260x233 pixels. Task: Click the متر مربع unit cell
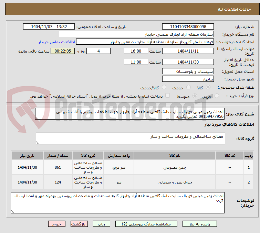119,167
